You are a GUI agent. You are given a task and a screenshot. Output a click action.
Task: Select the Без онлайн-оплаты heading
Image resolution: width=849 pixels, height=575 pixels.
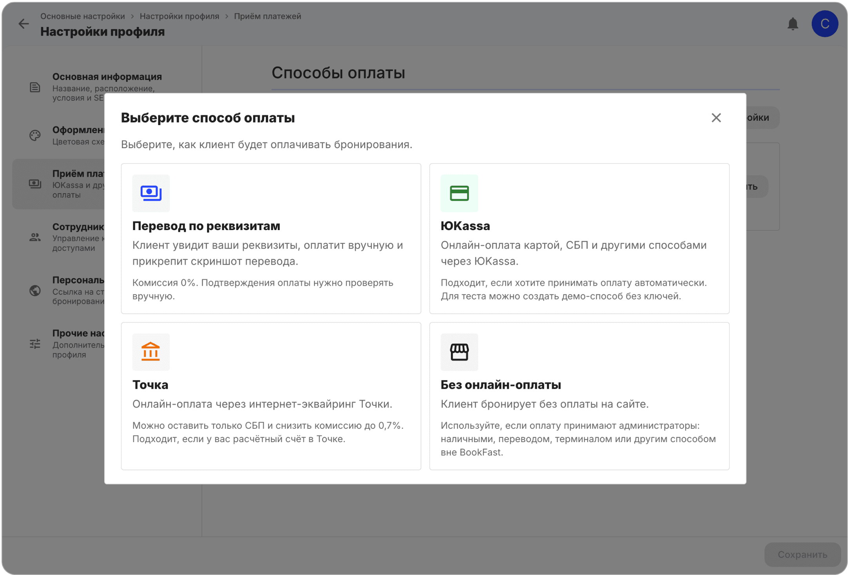[x=501, y=385]
